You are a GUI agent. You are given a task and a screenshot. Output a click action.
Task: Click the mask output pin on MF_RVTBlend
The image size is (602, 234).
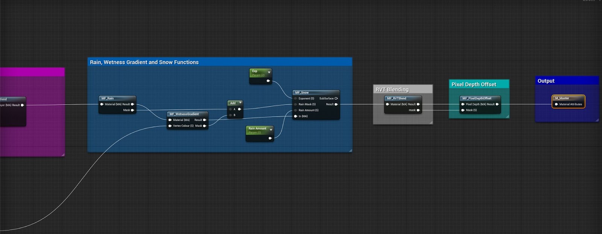pos(418,110)
